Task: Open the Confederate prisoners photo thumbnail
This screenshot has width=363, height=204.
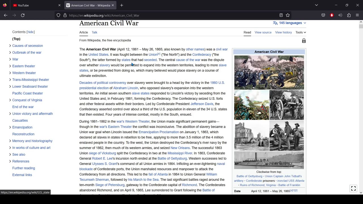Action: coord(287,135)
